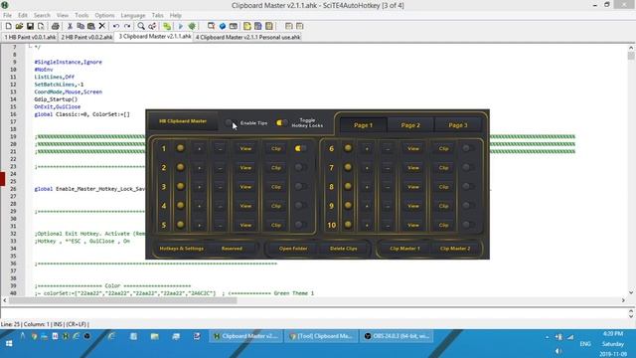Enable the row 10 lock toggle
This screenshot has width=636, height=358.
(x=468, y=225)
